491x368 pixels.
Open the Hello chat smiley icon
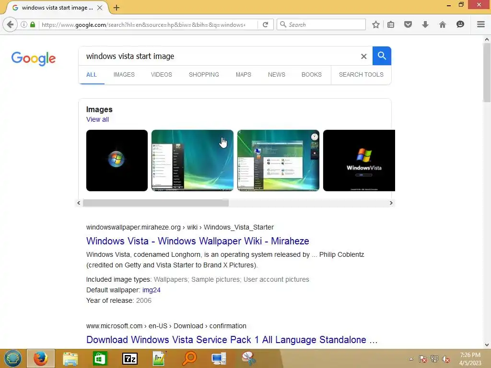click(x=460, y=24)
